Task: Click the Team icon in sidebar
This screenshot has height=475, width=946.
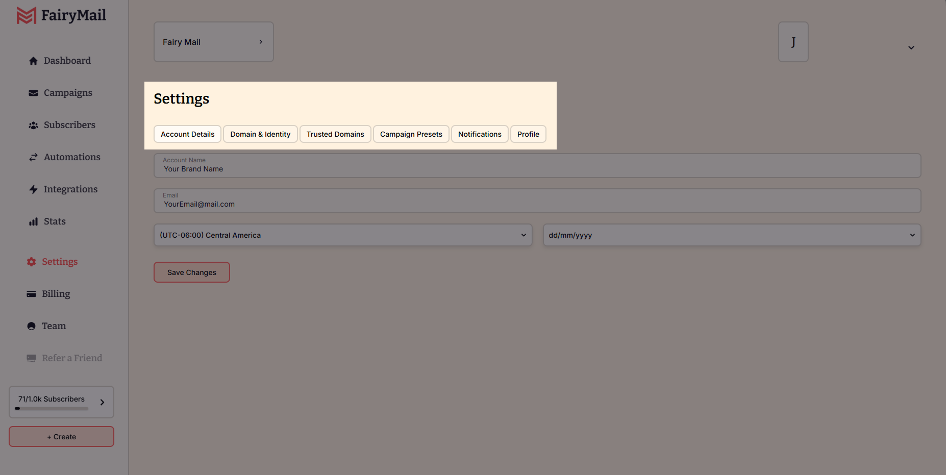Action: coord(31,326)
